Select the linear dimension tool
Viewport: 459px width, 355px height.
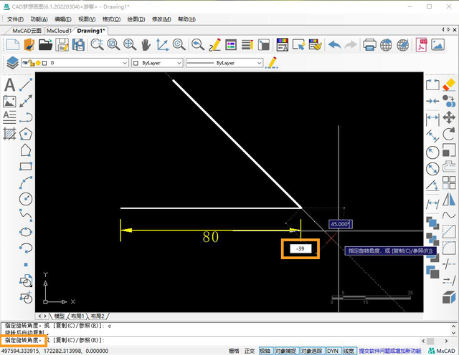tap(432, 120)
